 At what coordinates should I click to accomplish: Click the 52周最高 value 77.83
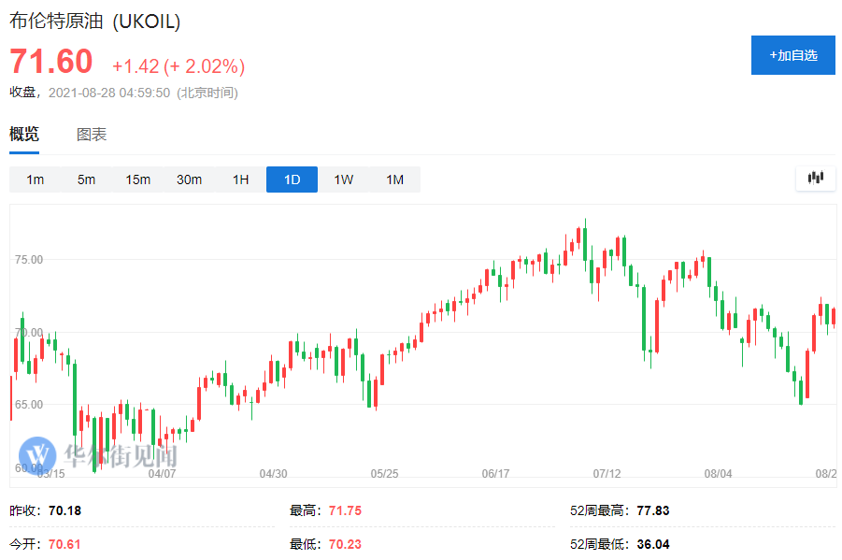click(x=653, y=511)
